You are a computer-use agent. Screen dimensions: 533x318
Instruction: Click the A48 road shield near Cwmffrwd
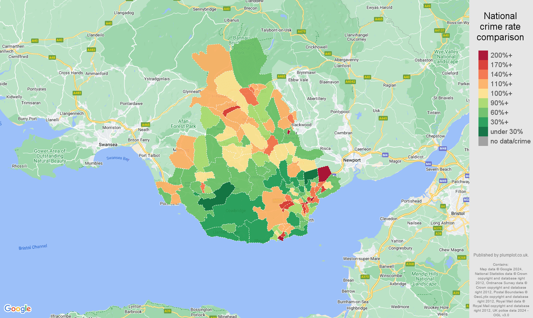coord(52,58)
